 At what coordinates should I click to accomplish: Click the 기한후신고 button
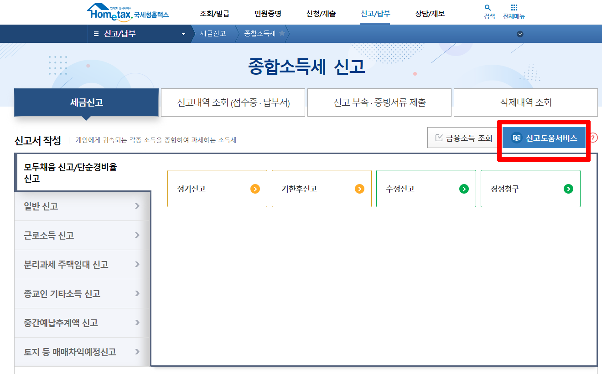[x=322, y=189]
